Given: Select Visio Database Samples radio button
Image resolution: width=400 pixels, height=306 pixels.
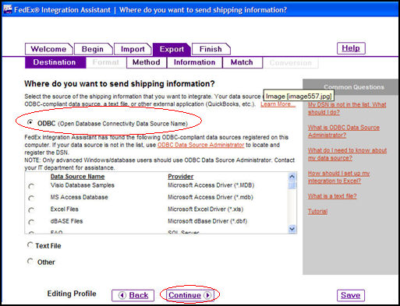Looking at the screenshot, I should [x=31, y=186].
